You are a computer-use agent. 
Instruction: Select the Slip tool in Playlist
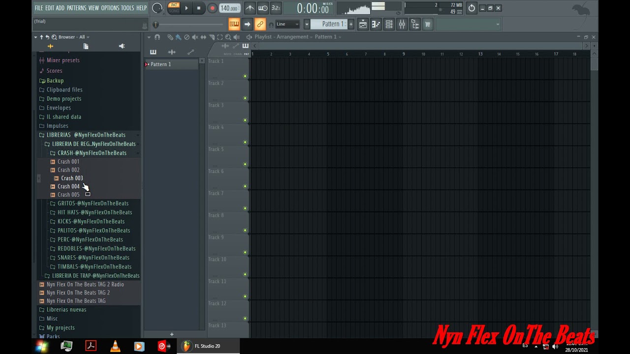point(203,37)
